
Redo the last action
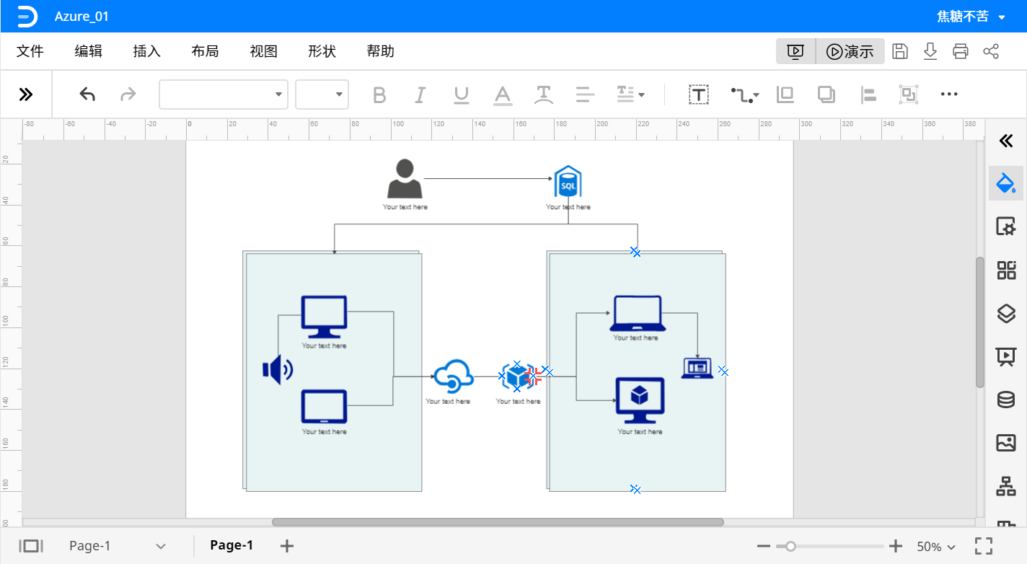pyautogui.click(x=128, y=94)
